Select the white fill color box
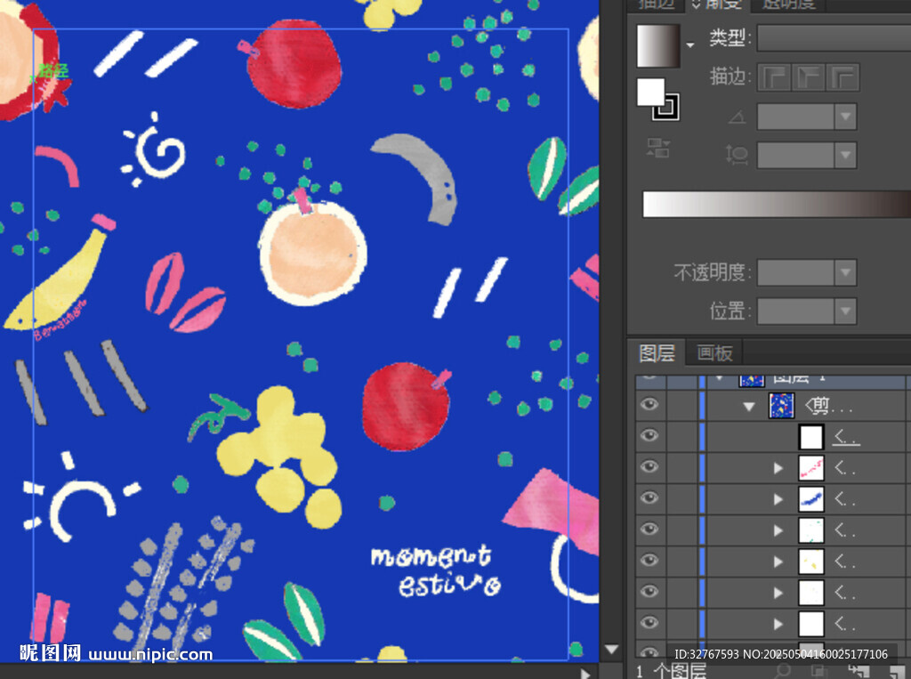 pos(650,92)
